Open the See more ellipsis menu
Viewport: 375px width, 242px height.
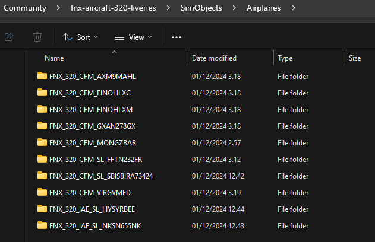176,37
